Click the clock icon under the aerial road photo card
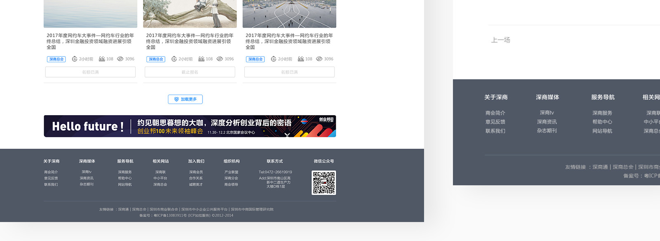This screenshot has width=660, height=241. [x=273, y=59]
